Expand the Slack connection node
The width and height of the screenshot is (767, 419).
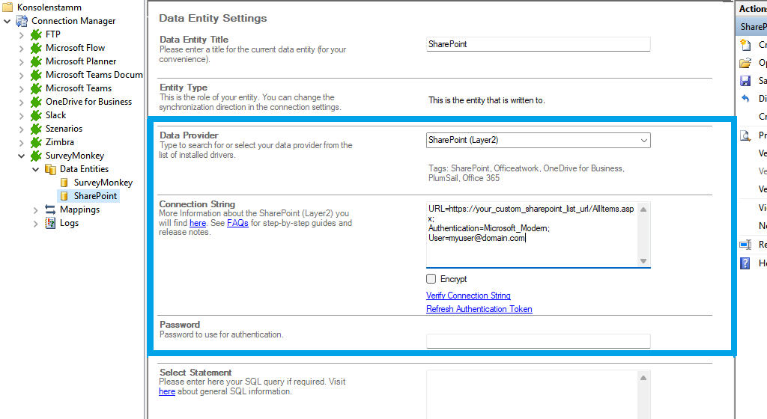click(22, 116)
